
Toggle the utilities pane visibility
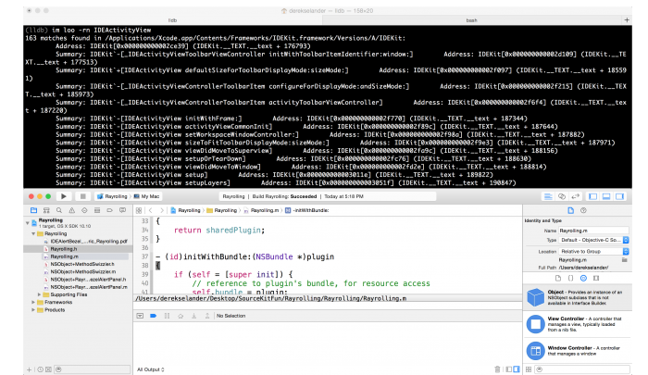click(620, 196)
